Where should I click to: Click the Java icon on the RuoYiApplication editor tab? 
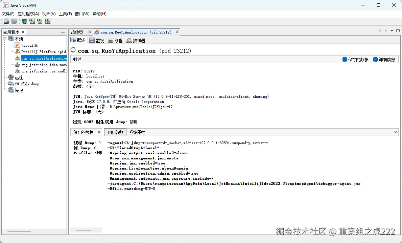click(x=97, y=32)
